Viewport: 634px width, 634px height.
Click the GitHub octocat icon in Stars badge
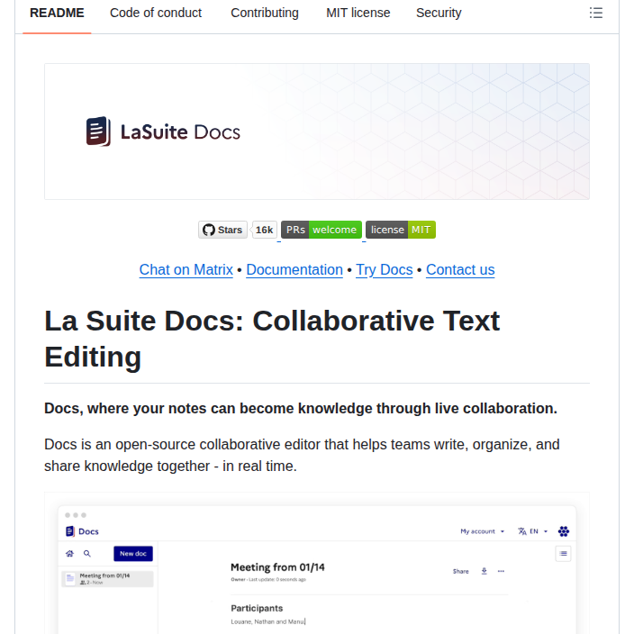pos(209,230)
